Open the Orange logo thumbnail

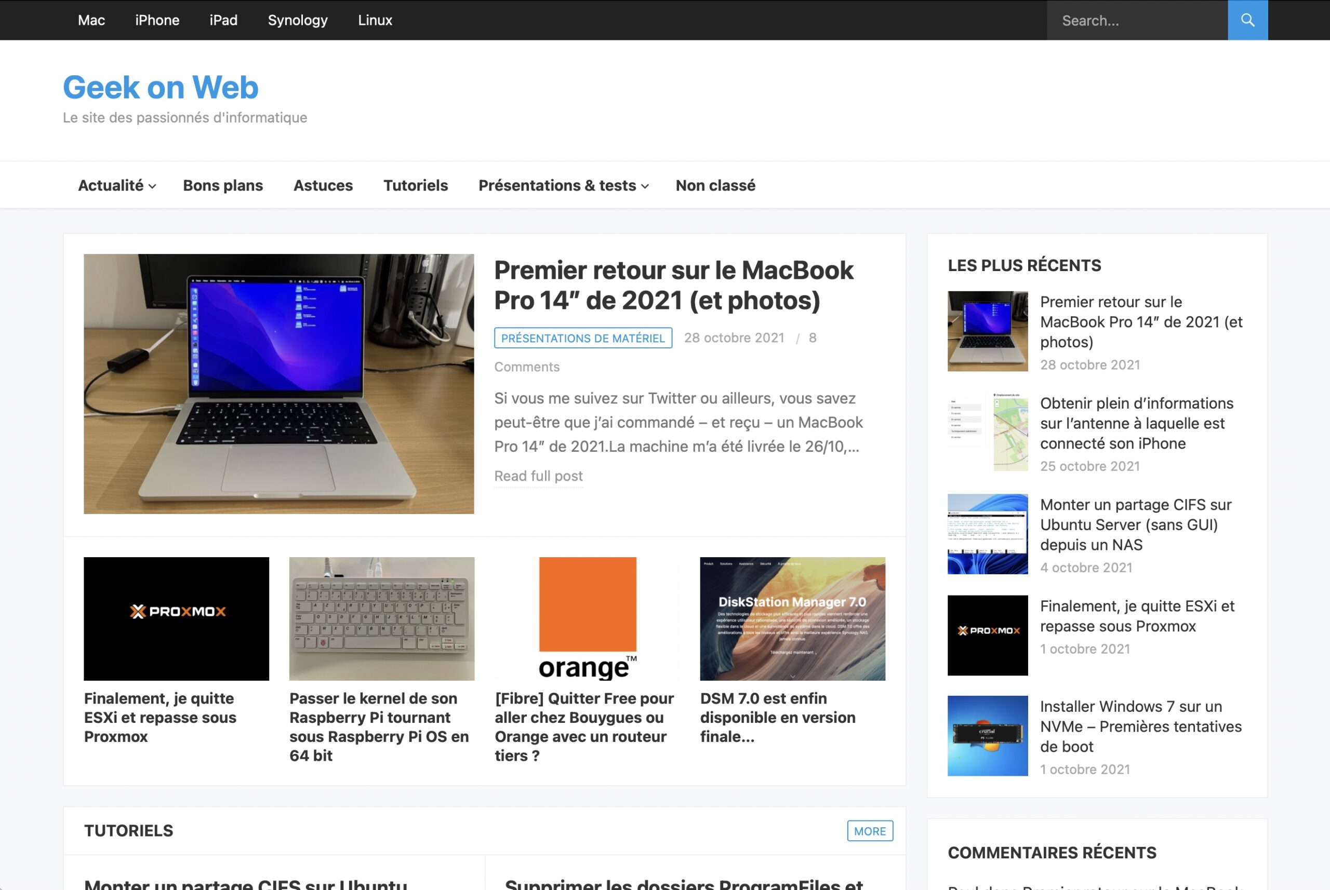[x=587, y=618]
